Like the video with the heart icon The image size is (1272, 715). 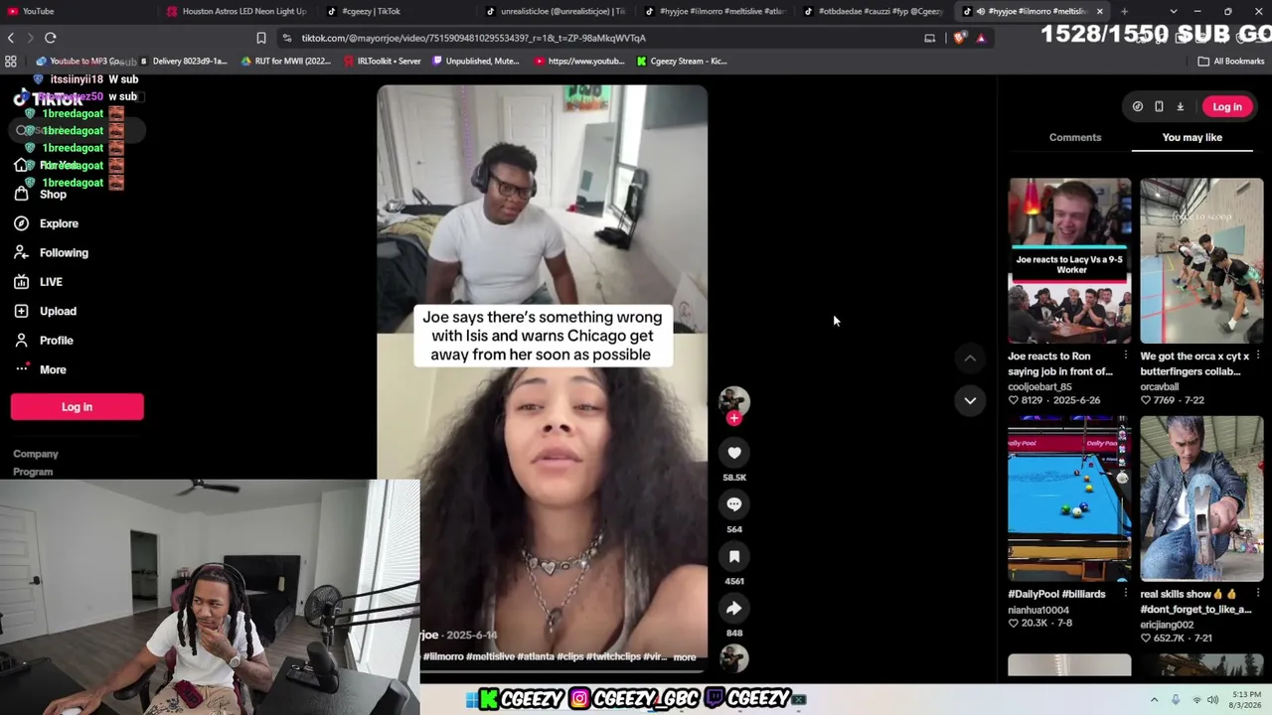coord(734,453)
